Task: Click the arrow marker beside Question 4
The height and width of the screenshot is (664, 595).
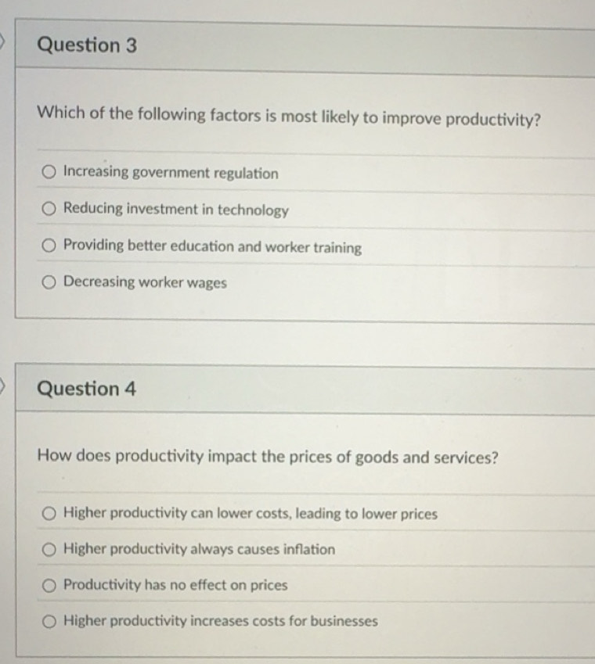Action: point(3,385)
